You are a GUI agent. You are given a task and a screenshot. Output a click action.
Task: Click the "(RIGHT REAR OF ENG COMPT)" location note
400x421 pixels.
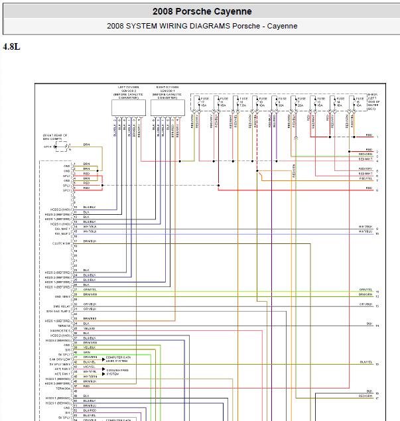coord(55,137)
